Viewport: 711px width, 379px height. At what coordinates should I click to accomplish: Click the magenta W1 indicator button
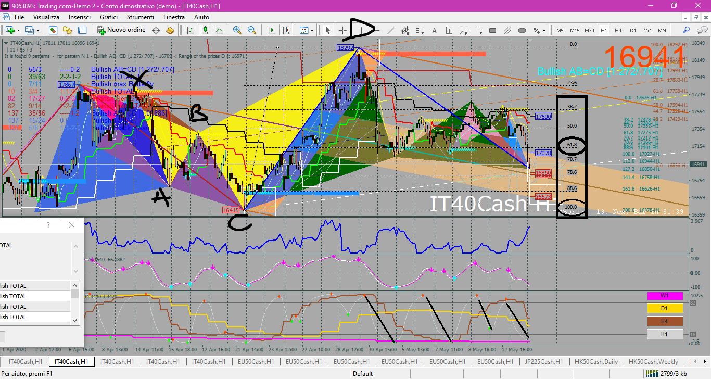[665, 296]
